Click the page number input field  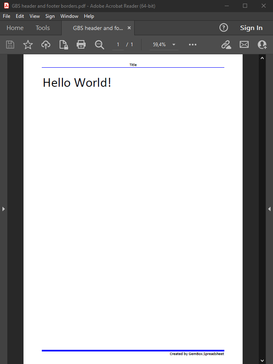[118, 45]
